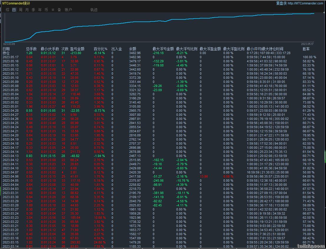Select the 持仓 open positions row label
Image resolution: width=326 pixels, height=249 pixels.
(x=6, y=53)
